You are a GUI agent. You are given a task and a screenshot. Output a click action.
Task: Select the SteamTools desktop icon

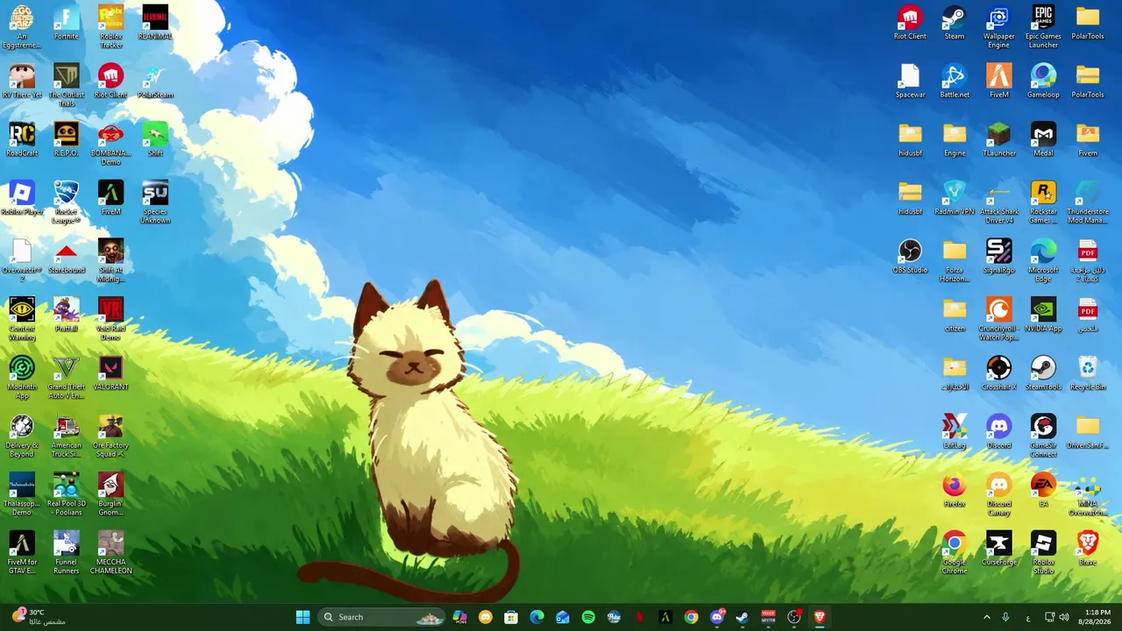(x=1043, y=373)
